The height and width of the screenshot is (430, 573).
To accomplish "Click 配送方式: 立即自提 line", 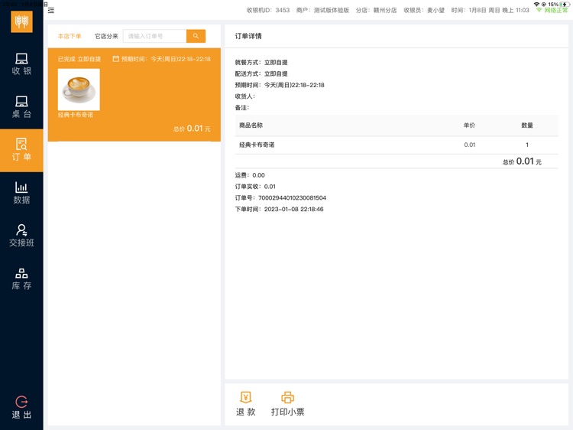I will 261,74.
